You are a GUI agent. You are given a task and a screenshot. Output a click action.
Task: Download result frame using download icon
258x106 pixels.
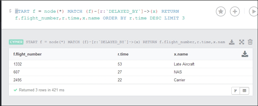tap(232, 42)
